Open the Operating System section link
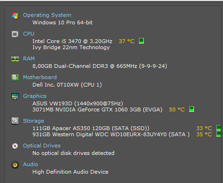This screenshot has width=223, height=183. coord(47,15)
